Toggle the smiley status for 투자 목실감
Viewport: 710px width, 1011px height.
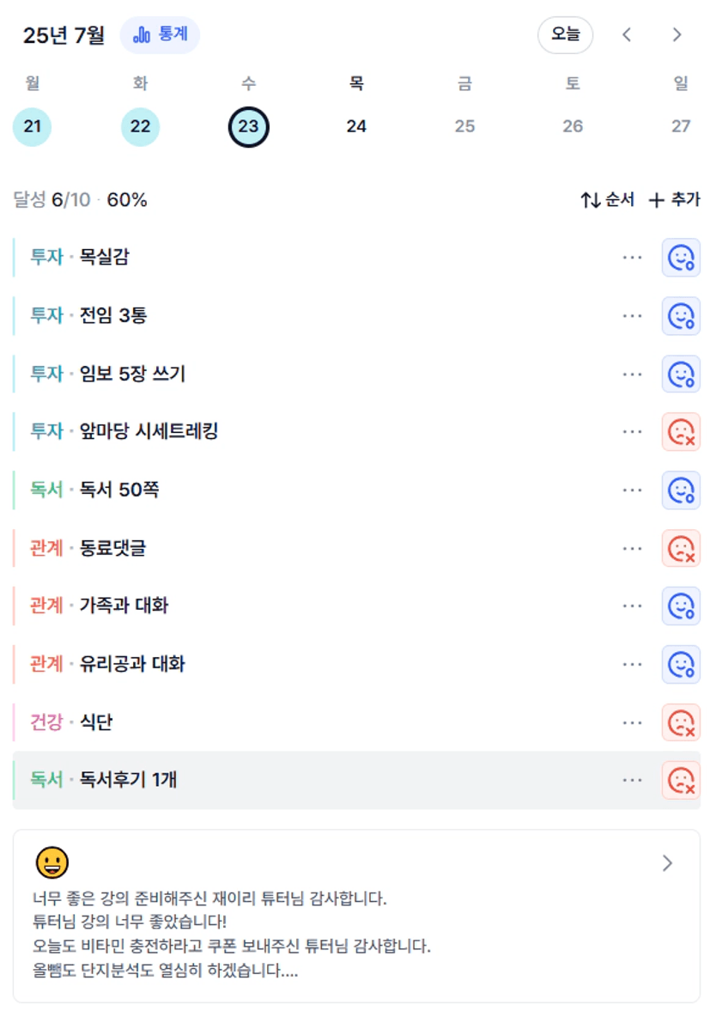[681, 258]
